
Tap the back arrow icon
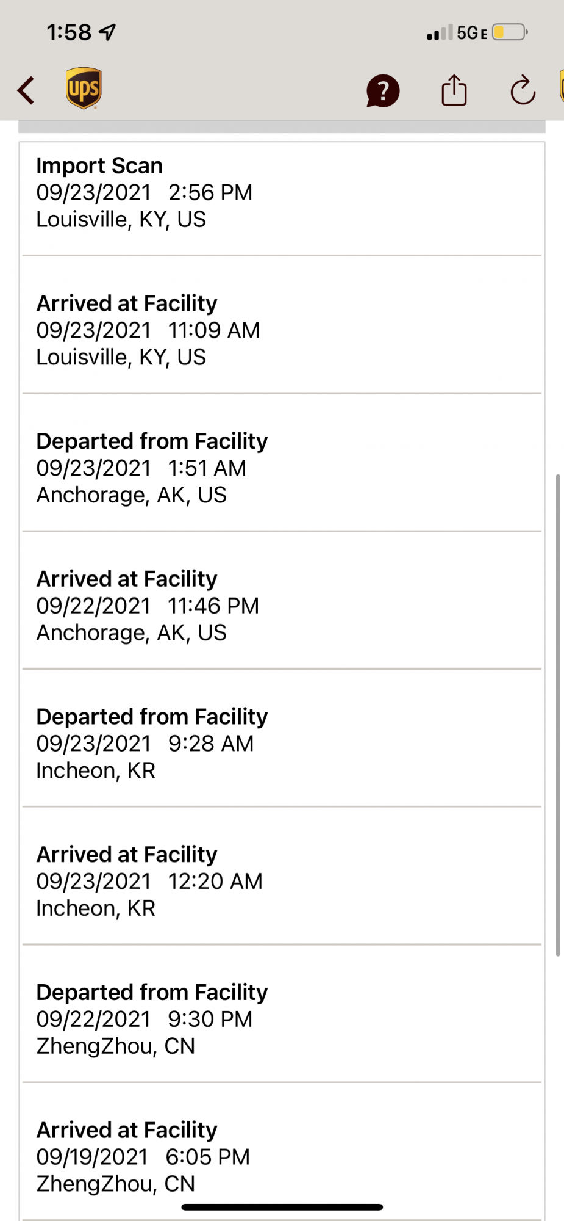pyautogui.click(x=26, y=90)
